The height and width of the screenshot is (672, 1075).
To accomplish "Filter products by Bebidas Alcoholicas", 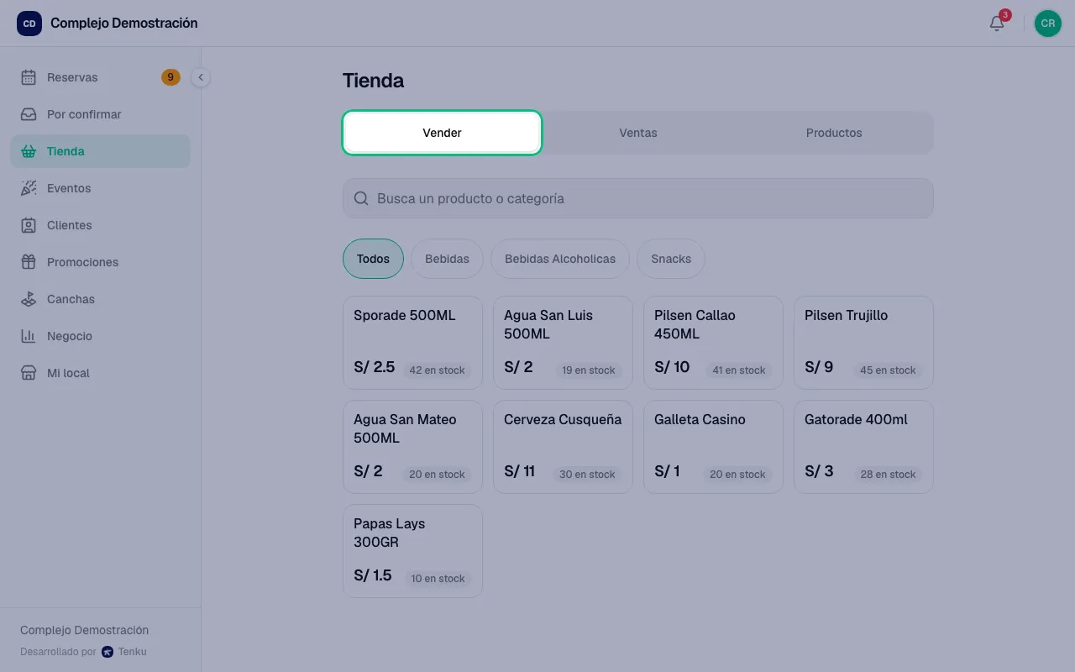I will tap(560, 259).
